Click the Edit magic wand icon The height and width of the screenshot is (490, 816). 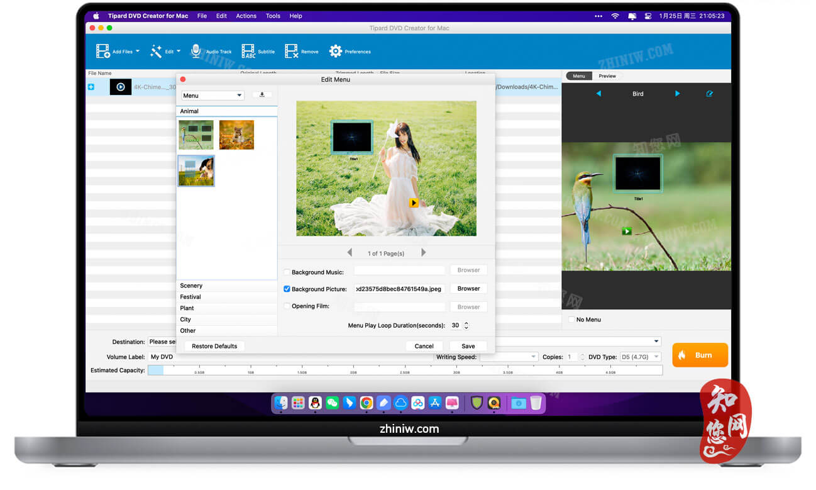point(156,52)
